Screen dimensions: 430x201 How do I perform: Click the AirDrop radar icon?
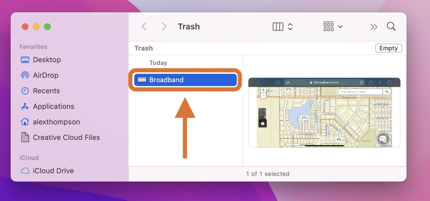(25, 75)
